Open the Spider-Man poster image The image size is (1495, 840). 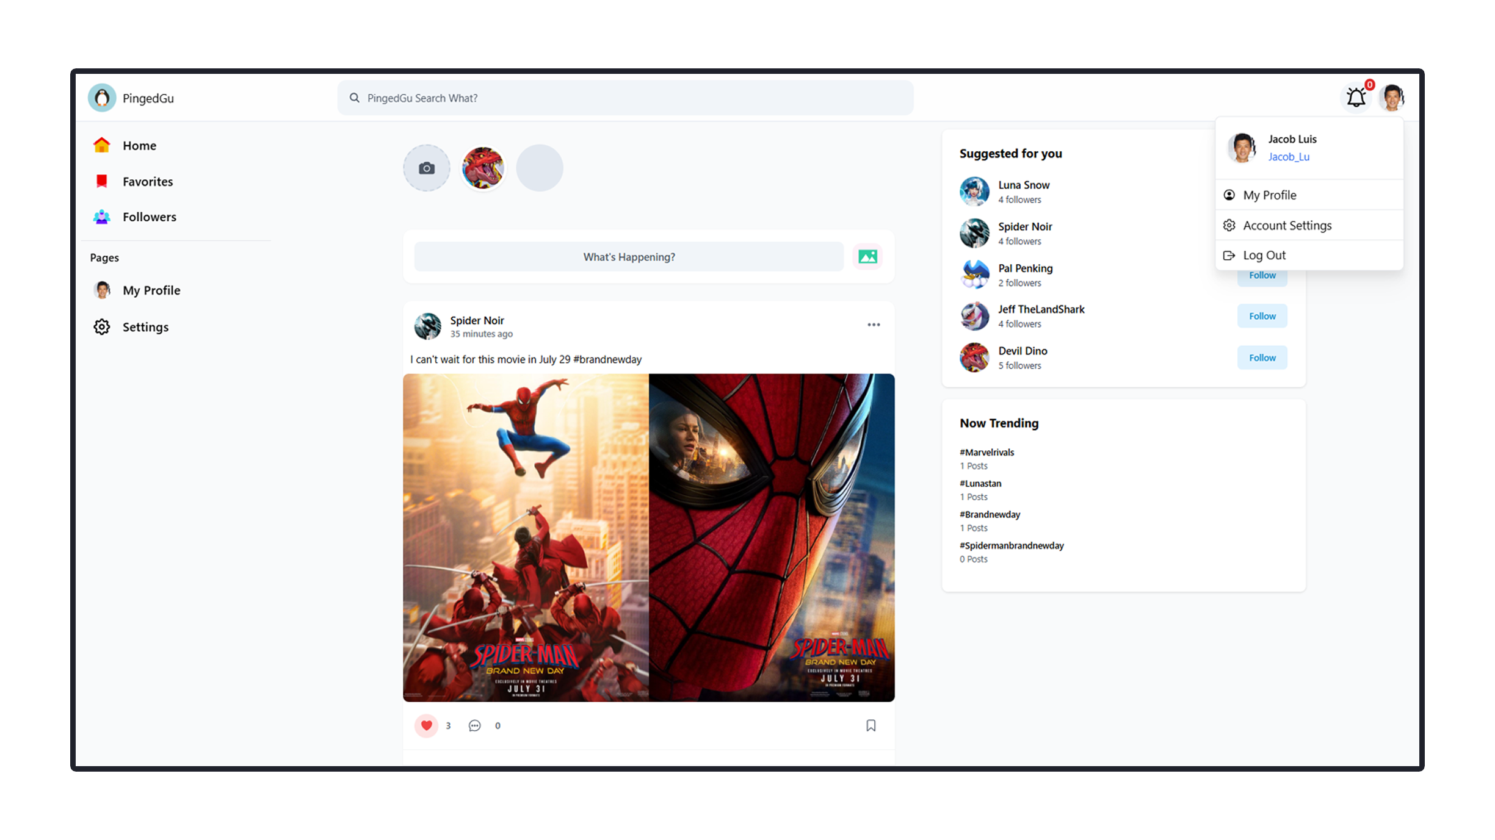coord(648,537)
